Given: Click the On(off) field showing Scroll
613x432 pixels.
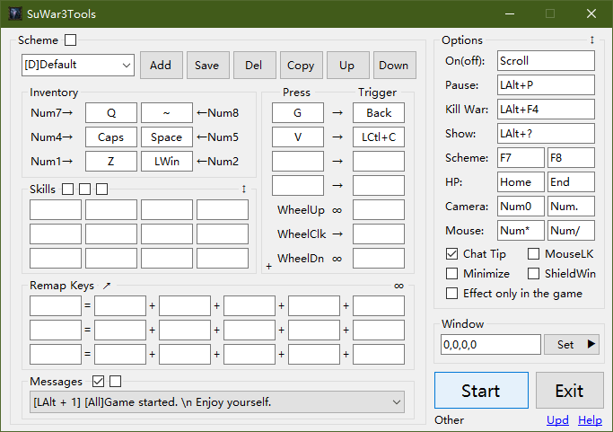Looking at the screenshot, I should [546, 61].
